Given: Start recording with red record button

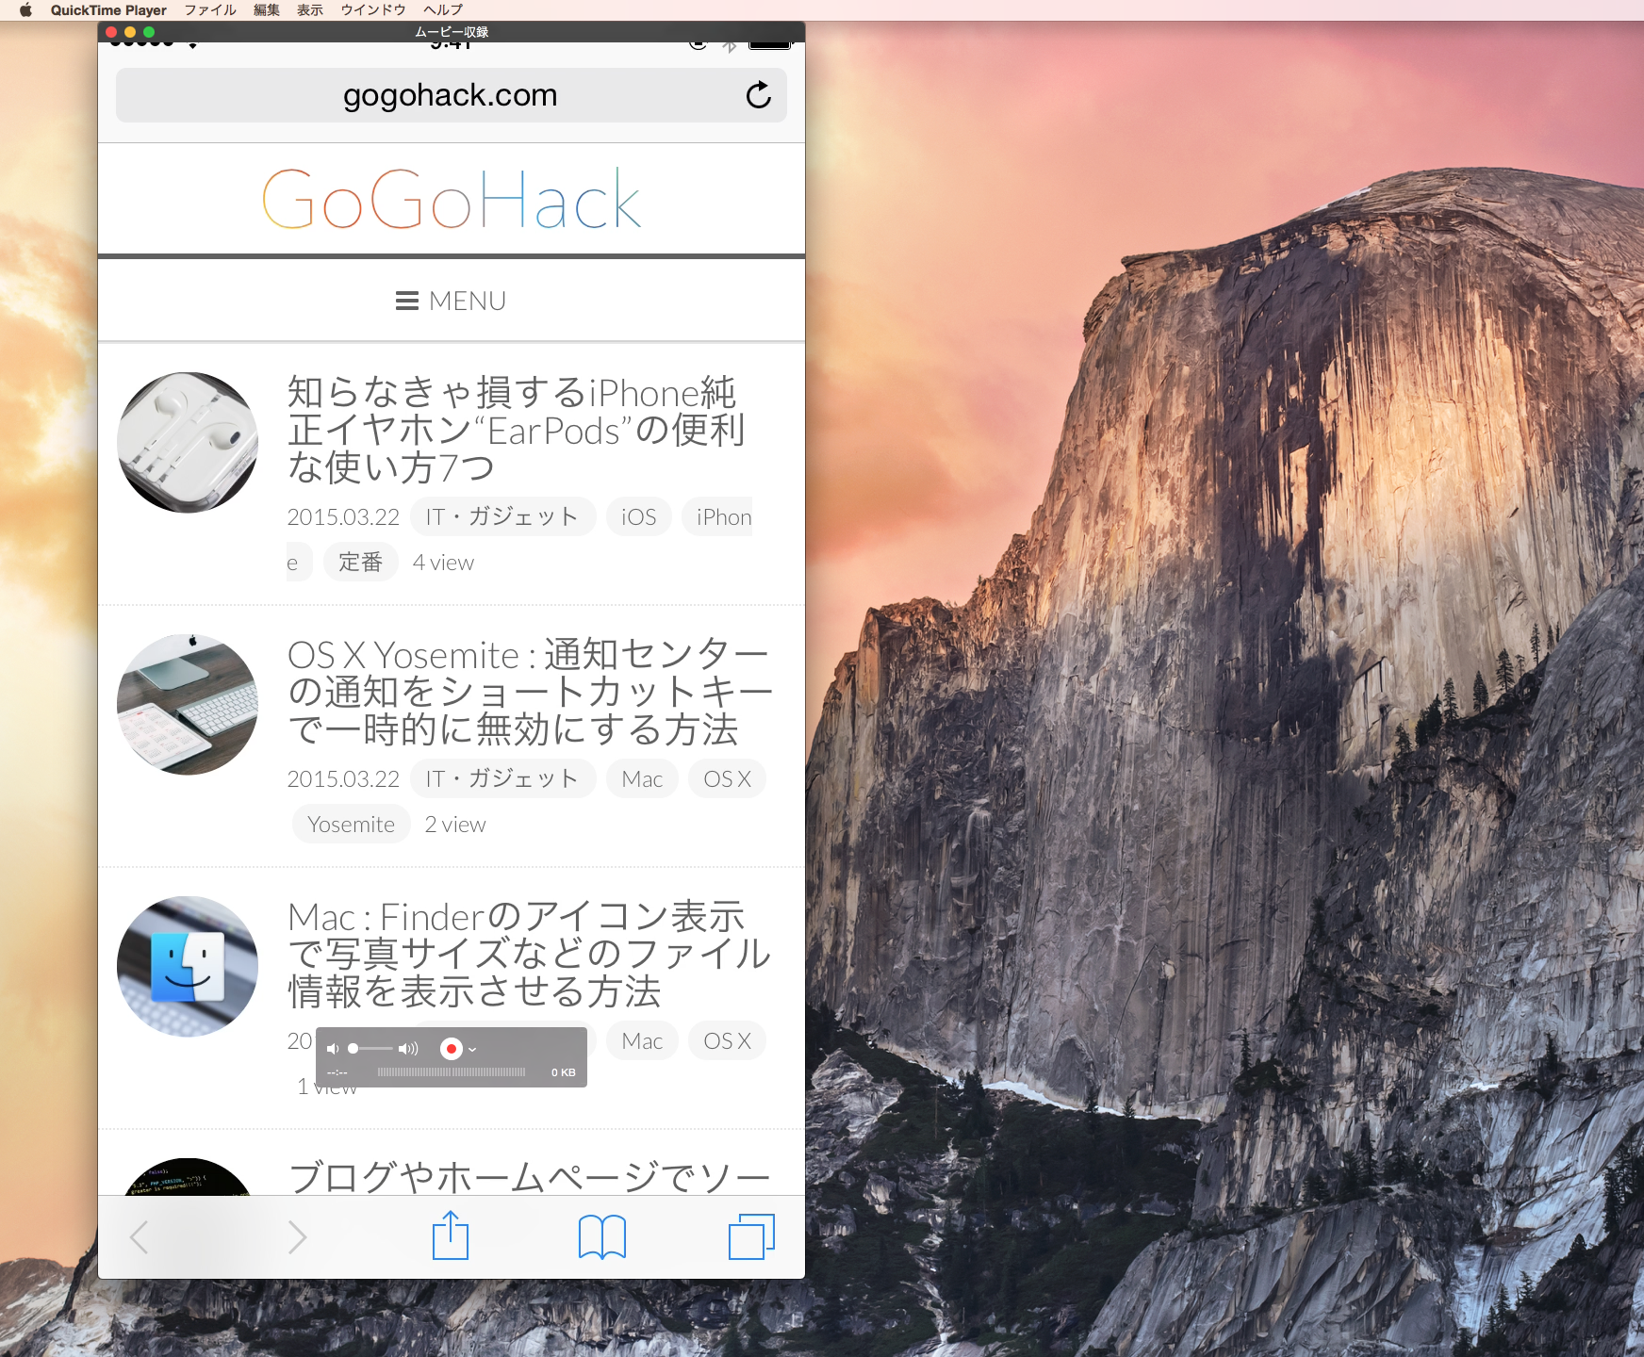Looking at the screenshot, I should tap(452, 1049).
